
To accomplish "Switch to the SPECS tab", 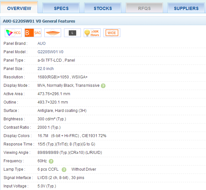I will click(x=61, y=8).
